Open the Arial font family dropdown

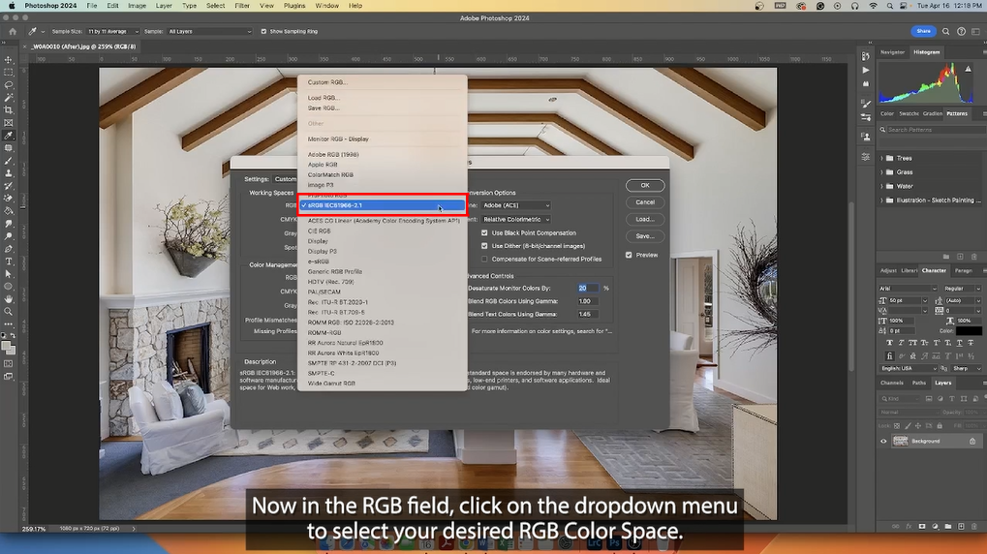tap(908, 289)
